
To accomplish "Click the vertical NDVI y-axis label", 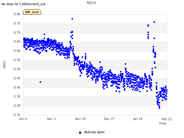I will tap(4, 64).
